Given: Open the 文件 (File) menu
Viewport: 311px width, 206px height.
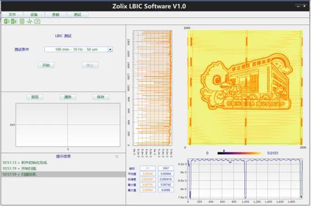Looking at the screenshot, I should point(12,15).
